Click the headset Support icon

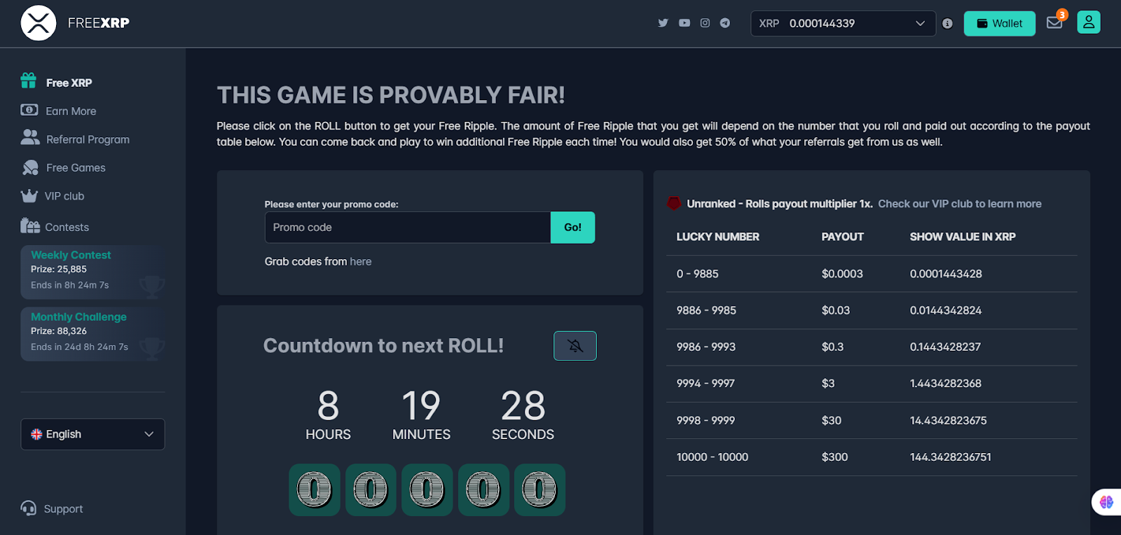click(29, 508)
